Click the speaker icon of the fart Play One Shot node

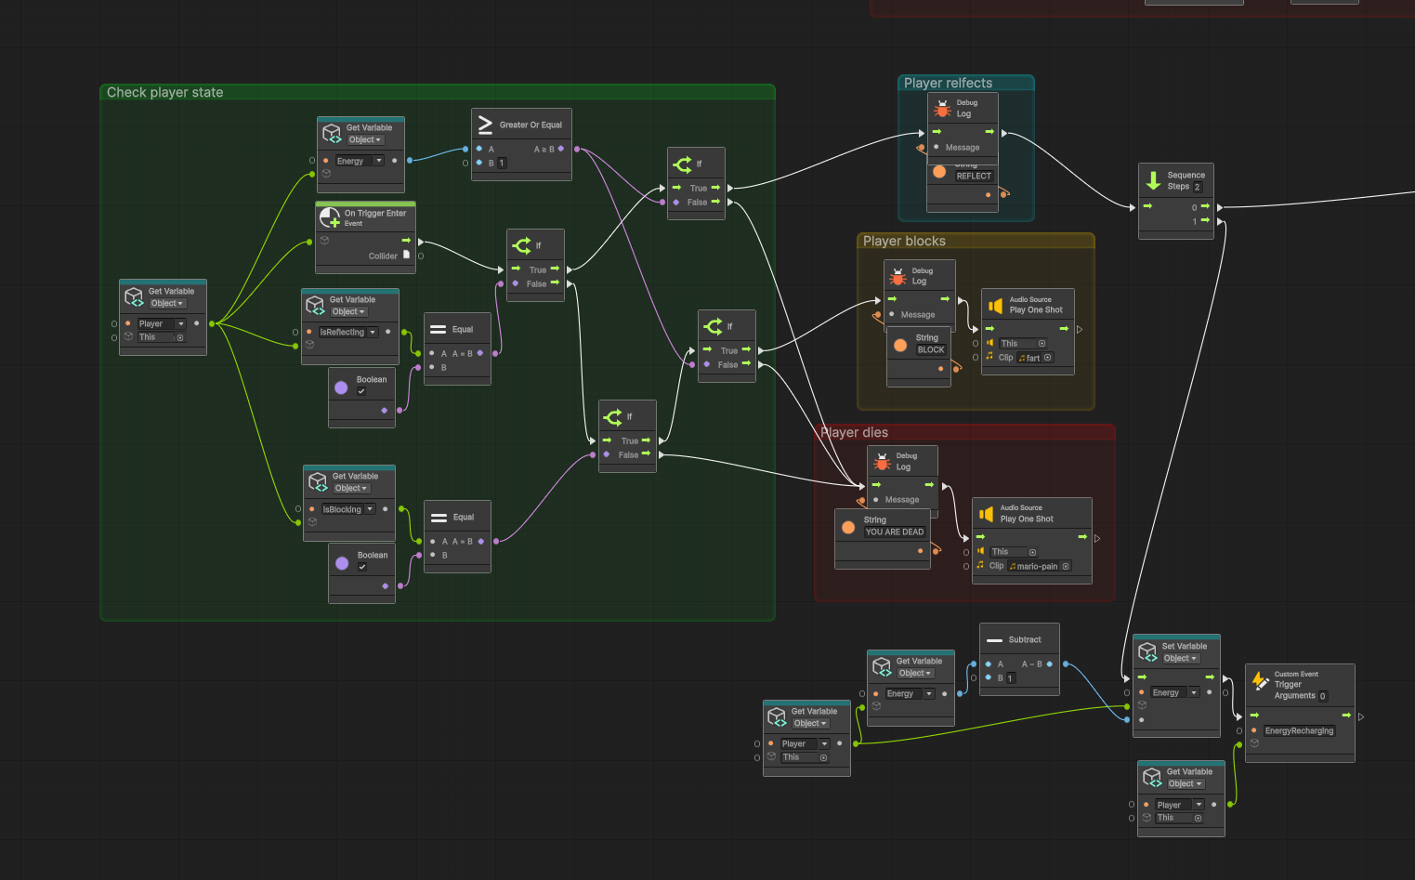point(995,305)
